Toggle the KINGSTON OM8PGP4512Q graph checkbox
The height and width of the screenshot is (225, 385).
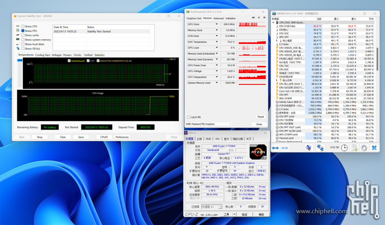point(98,60)
